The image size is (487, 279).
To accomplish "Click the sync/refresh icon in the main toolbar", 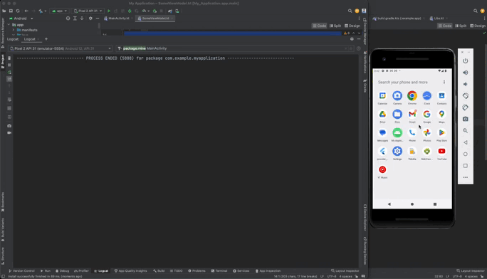I will coord(18,11).
